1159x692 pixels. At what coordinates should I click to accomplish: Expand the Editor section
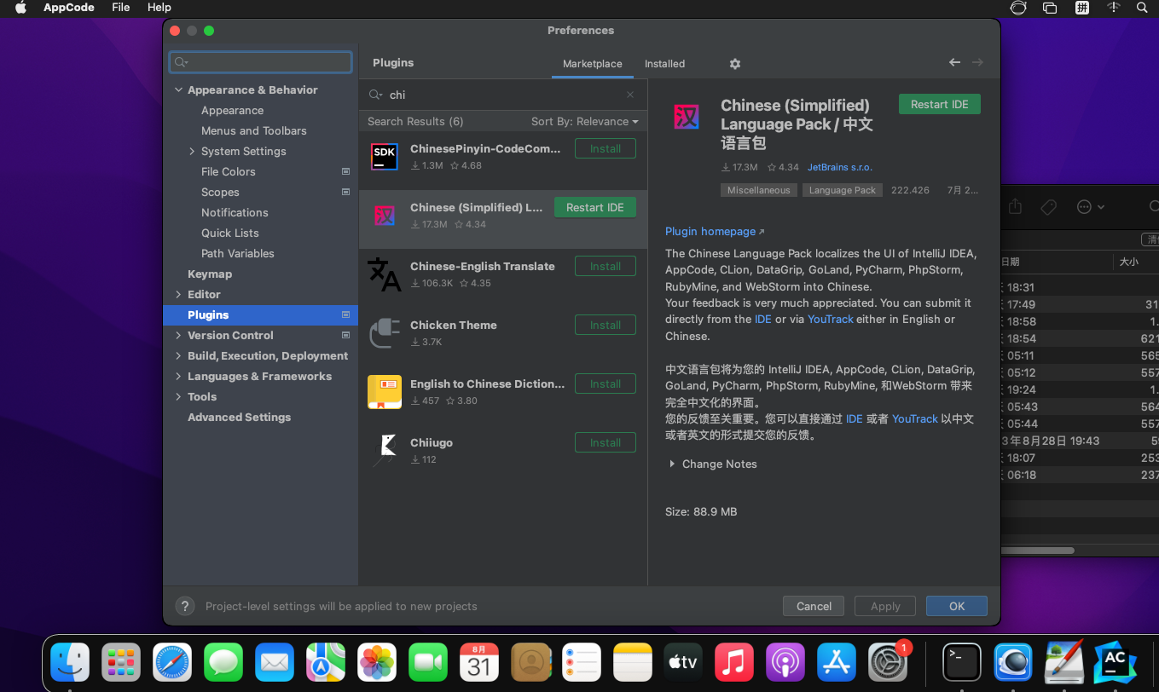[178, 294]
